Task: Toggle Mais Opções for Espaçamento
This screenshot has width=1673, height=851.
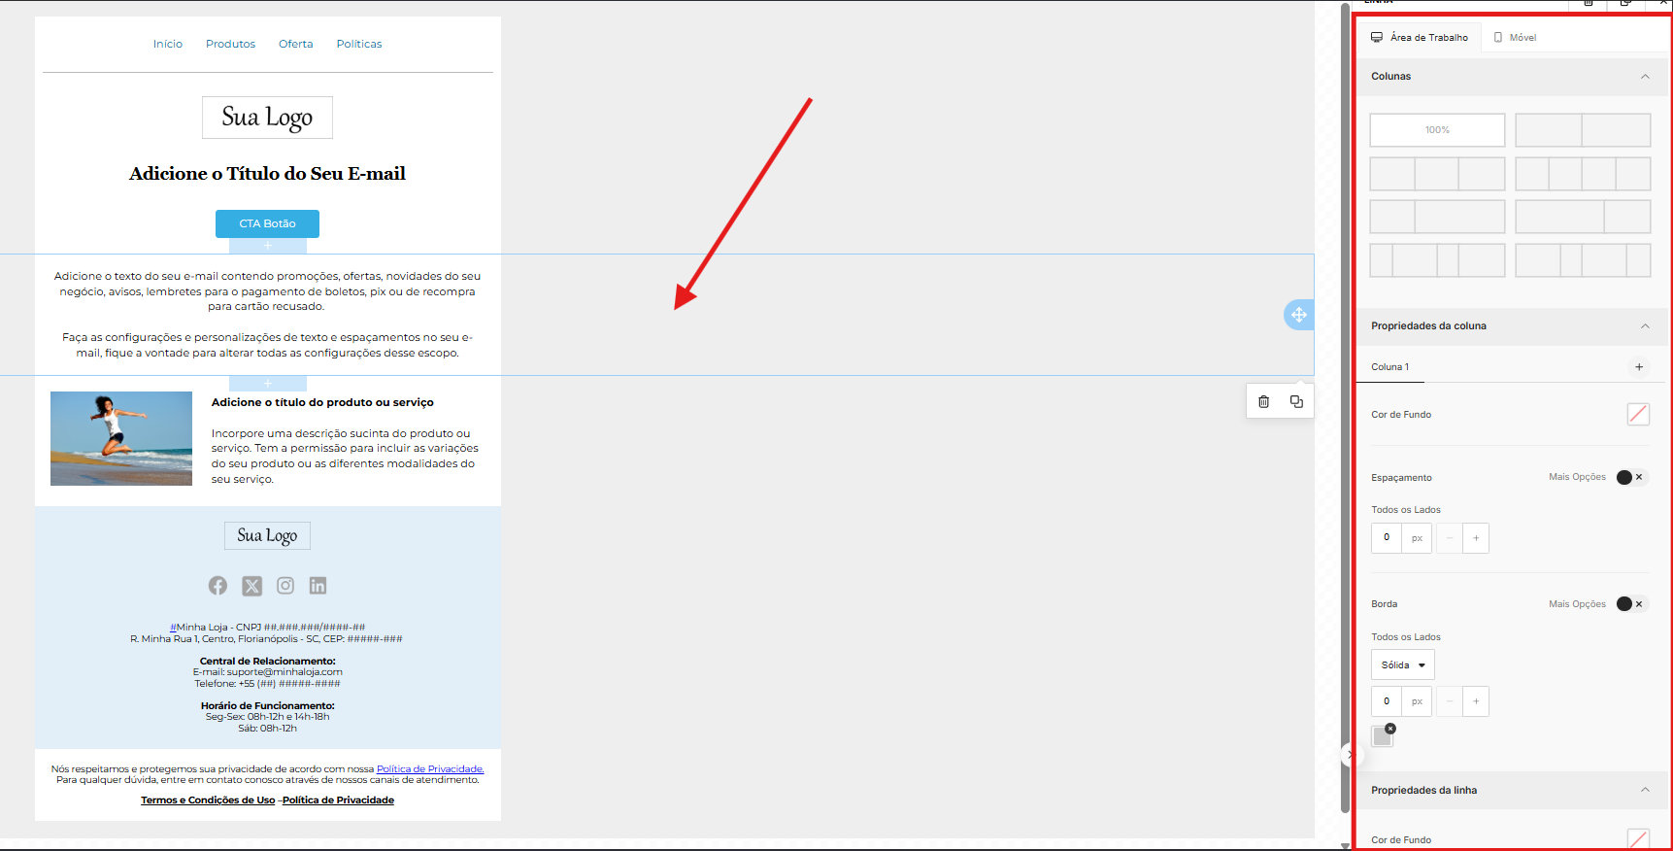Action: click(x=1630, y=477)
